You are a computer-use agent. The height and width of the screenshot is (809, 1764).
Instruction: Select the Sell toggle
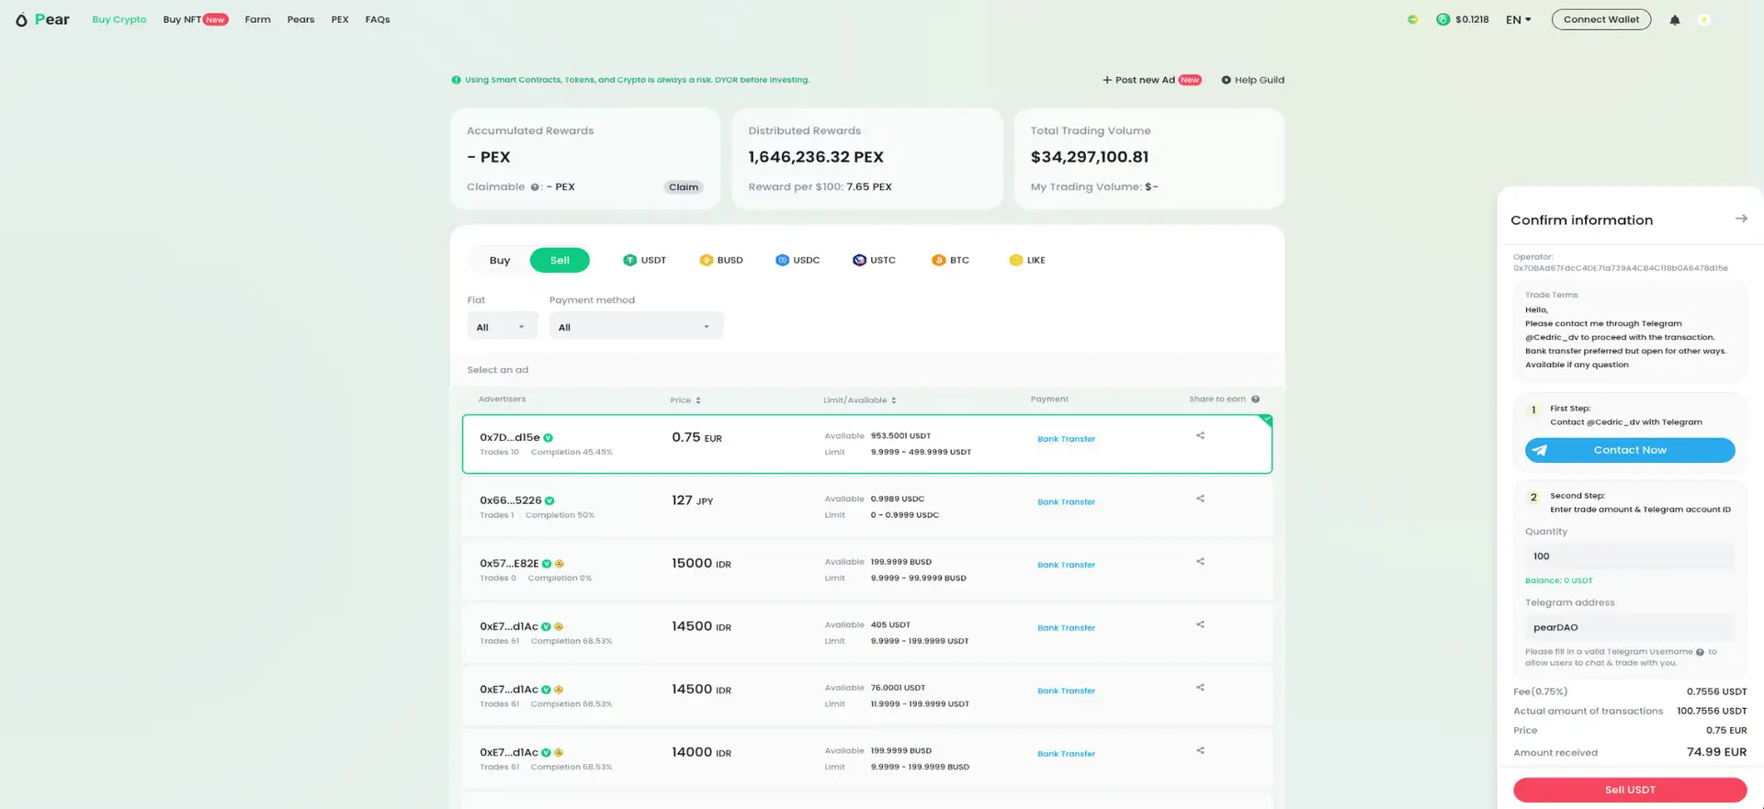click(x=560, y=261)
